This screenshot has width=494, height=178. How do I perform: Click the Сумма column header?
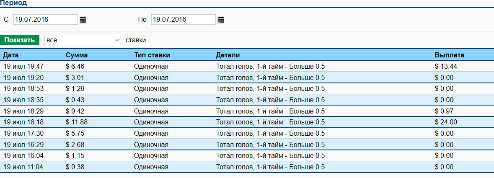(77, 55)
